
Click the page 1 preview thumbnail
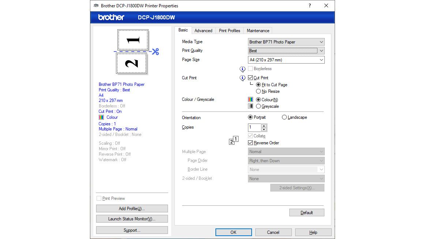tap(133, 40)
